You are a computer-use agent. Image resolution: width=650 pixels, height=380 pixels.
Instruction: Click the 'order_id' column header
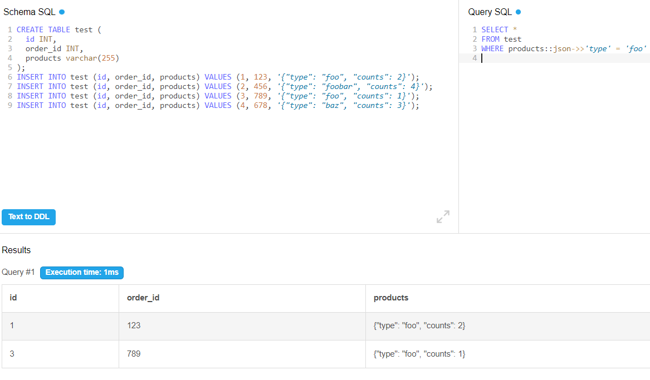242,298
